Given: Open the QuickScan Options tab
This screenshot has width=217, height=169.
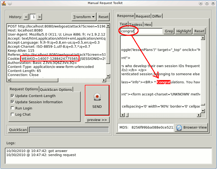Looking at the screenshot, I should 56,89.
